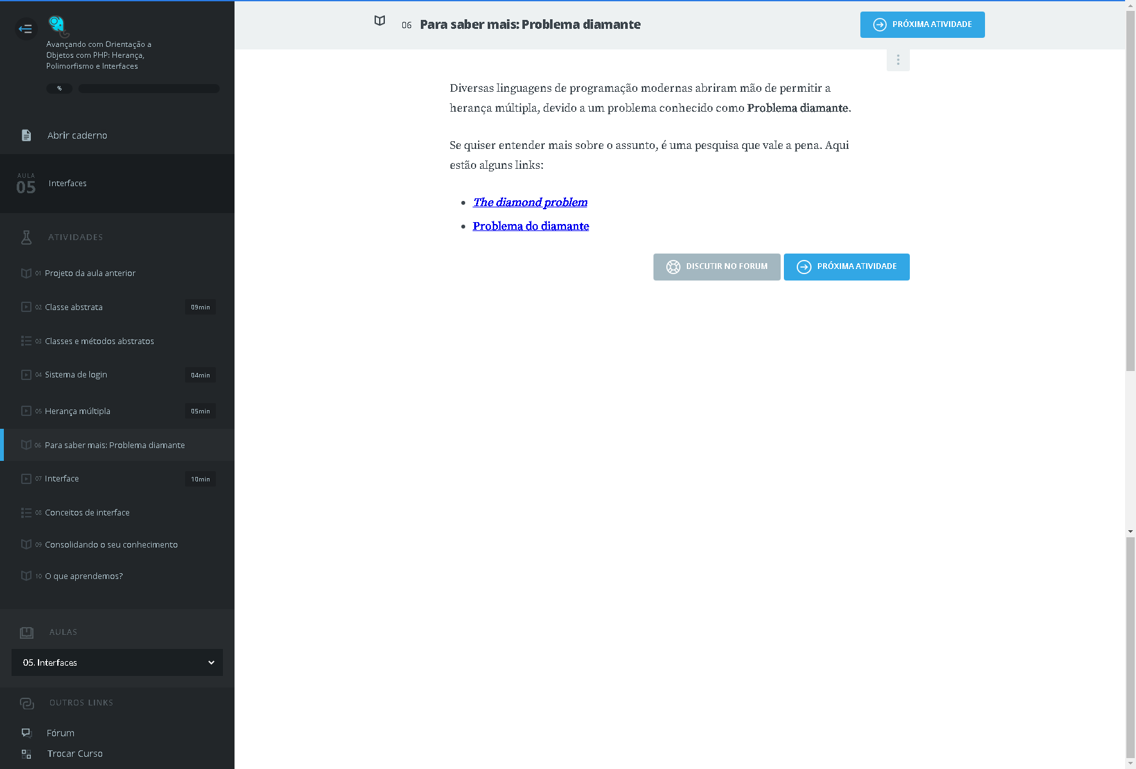Viewport: 1136px width, 769px height.
Task: Click the list icon for Conceitos de interface
Action: point(26,513)
